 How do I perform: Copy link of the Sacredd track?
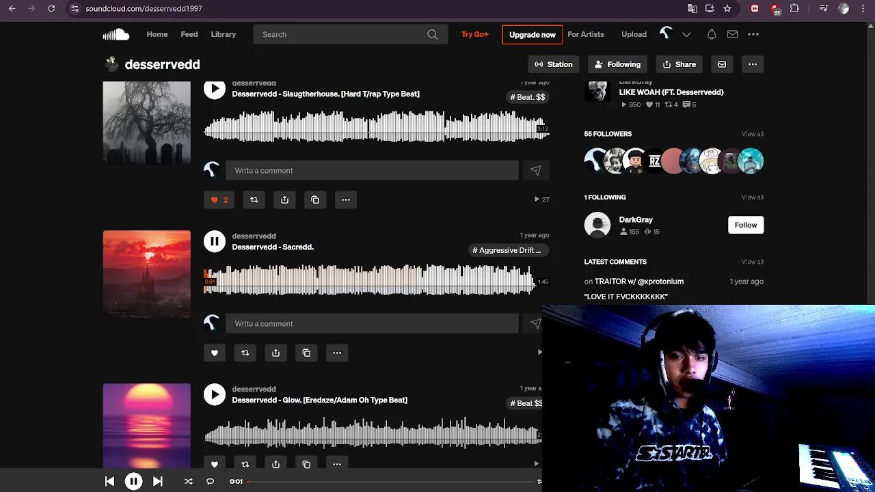pos(306,353)
